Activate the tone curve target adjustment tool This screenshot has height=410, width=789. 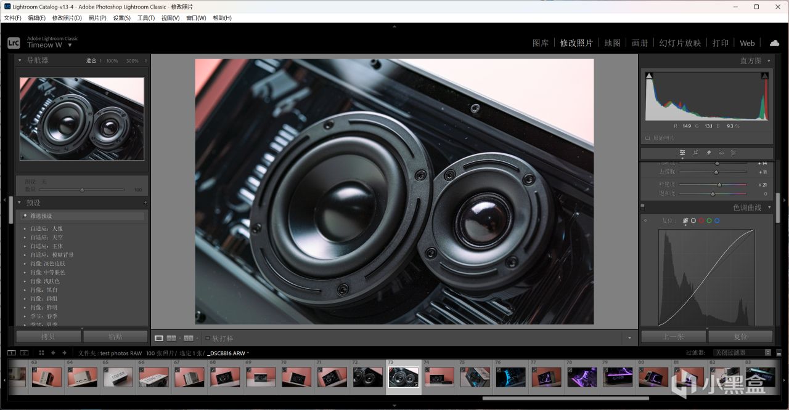point(645,220)
